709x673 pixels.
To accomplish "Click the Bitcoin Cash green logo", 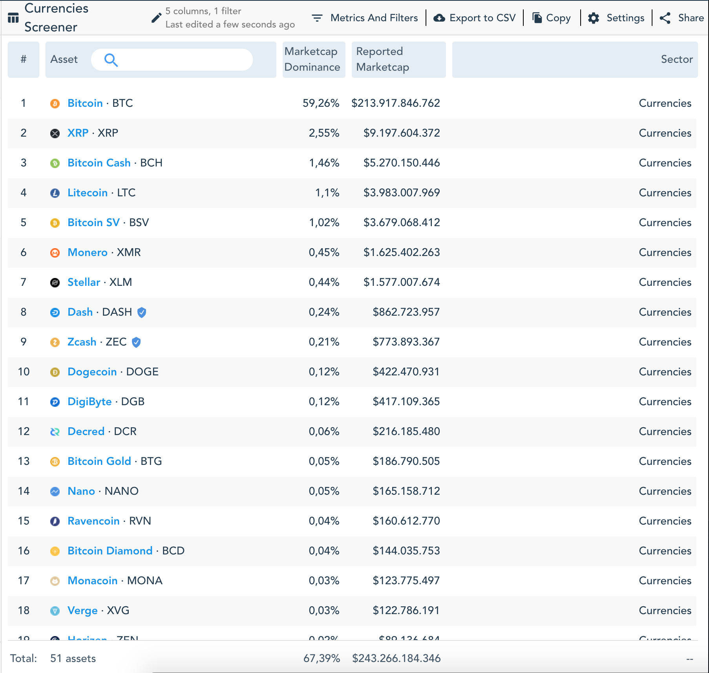I will coord(55,163).
